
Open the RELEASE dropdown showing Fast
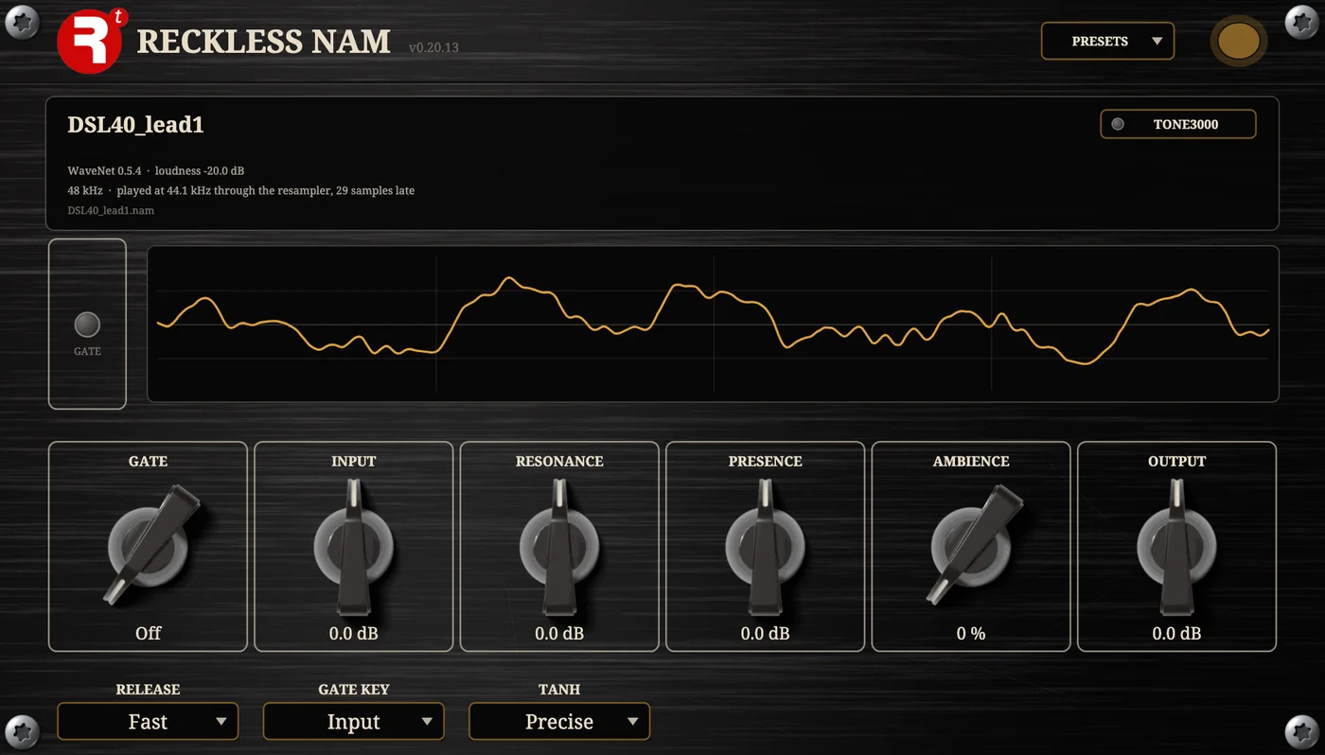coord(148,722)
